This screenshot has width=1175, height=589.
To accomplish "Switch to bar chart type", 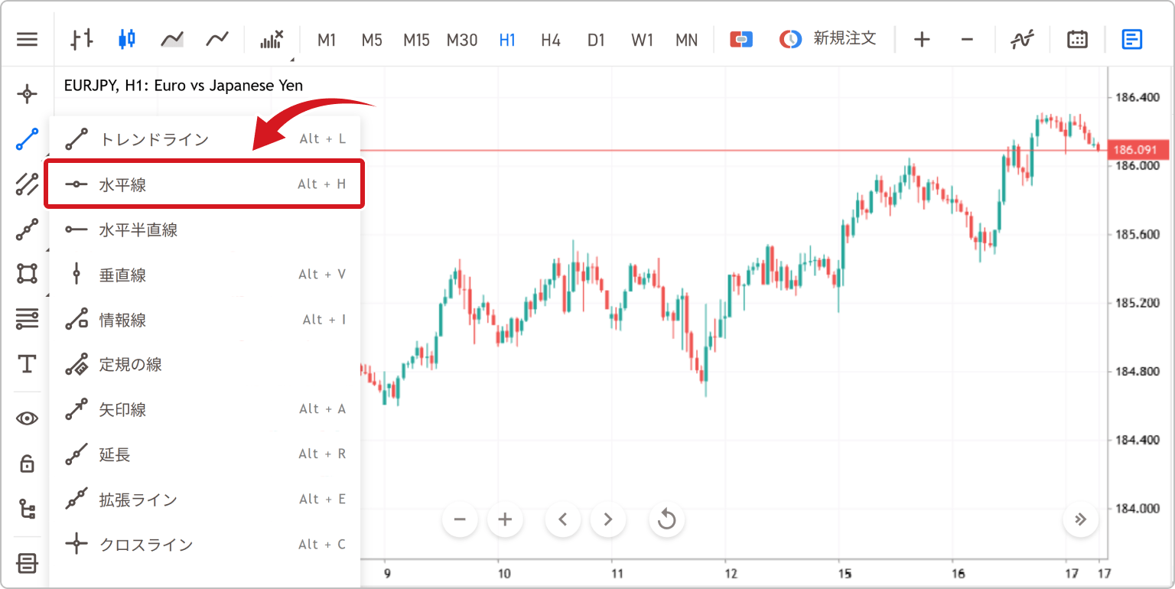I will tap(82, 39).
